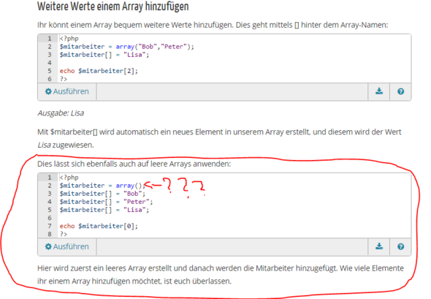This screenshot has width=431, height=299.
Task: Open help for the second code box
Action: point(400,246)
